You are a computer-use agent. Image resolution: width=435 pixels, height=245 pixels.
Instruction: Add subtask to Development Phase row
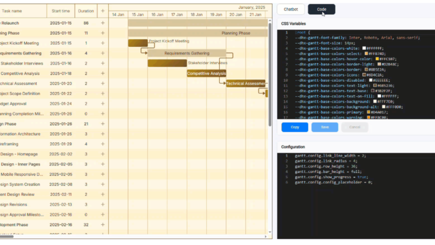(103, 225)
